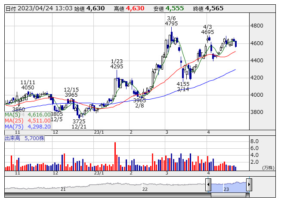Click the 21 year label in navigator
This screenshot has height=202, width=281.
pos(63,189)
